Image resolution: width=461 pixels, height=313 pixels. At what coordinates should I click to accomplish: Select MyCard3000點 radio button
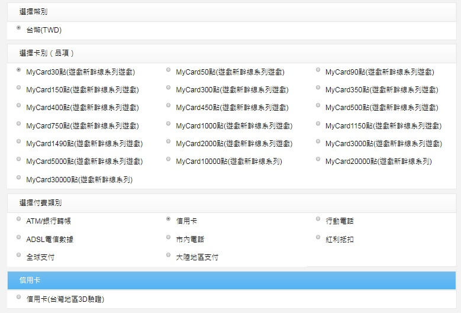coord(318,141)
